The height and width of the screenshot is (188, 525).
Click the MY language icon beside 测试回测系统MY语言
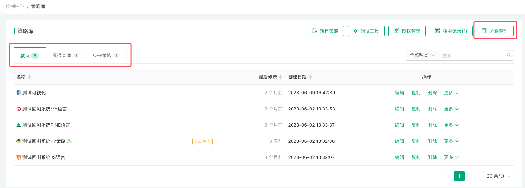(x=19, y=109)
